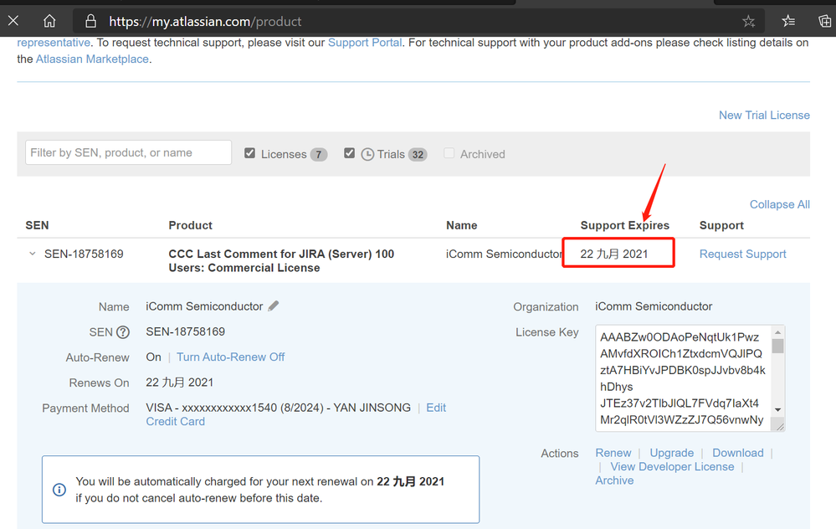The width and height of the screenshot is (836, 529).
Task: Click the Archive action link
Action: (614, 480)
